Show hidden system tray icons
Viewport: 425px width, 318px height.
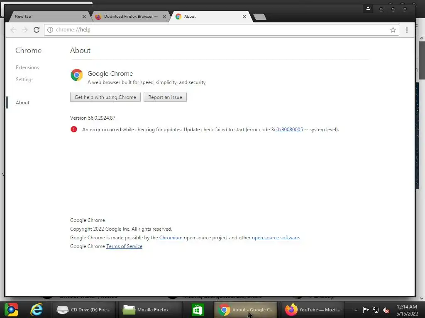click(x=356, y=310)
